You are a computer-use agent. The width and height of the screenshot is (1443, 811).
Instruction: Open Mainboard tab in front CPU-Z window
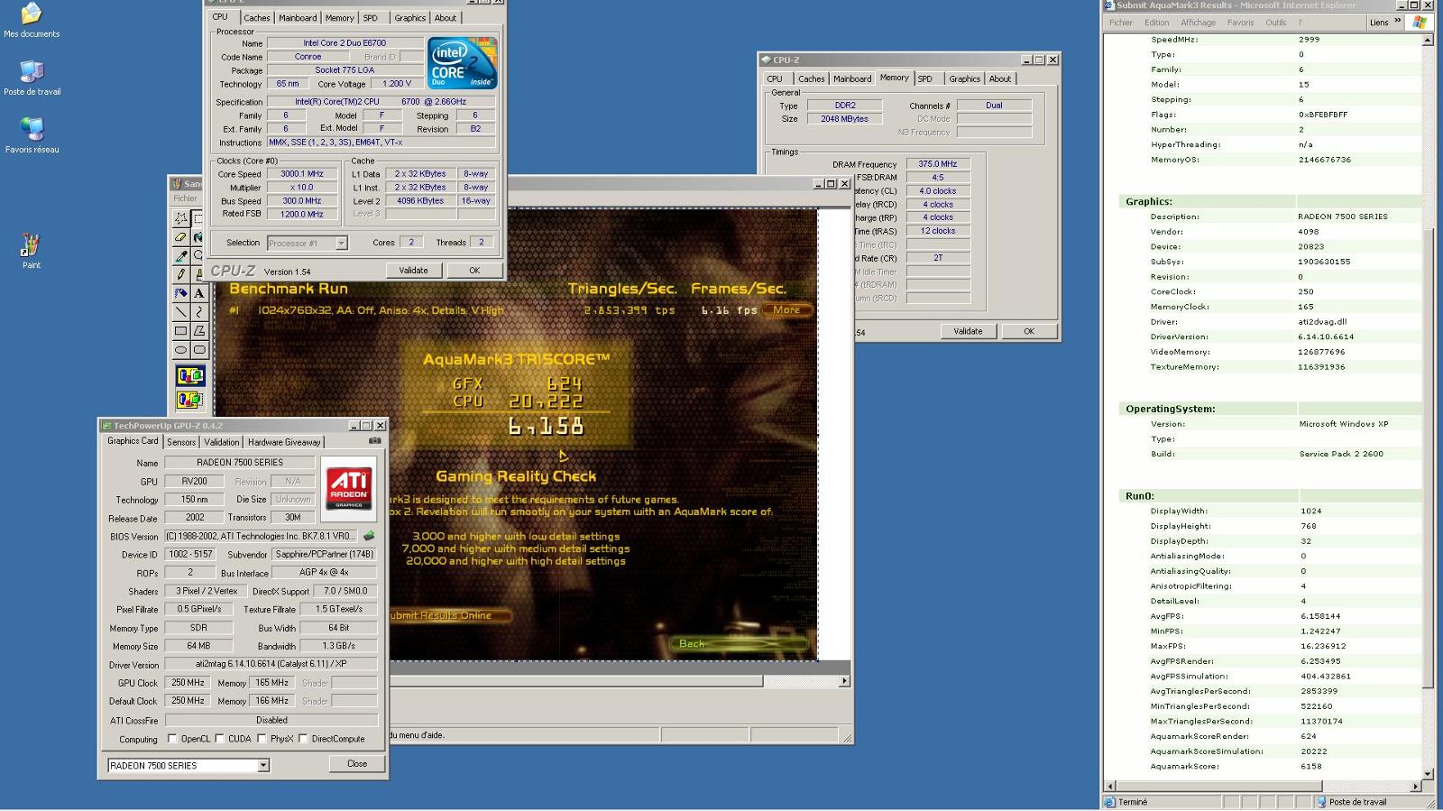298,17
